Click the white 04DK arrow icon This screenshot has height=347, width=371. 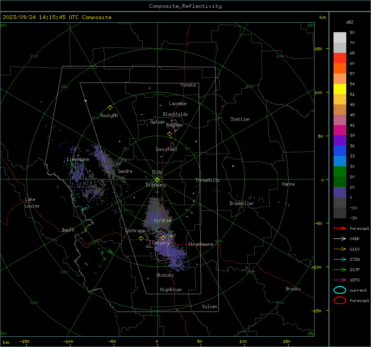[x=340, y=239]
